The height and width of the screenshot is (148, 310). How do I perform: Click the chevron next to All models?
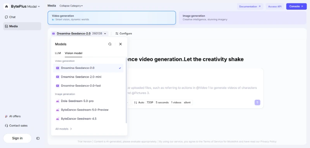click(x=71, y=129)
